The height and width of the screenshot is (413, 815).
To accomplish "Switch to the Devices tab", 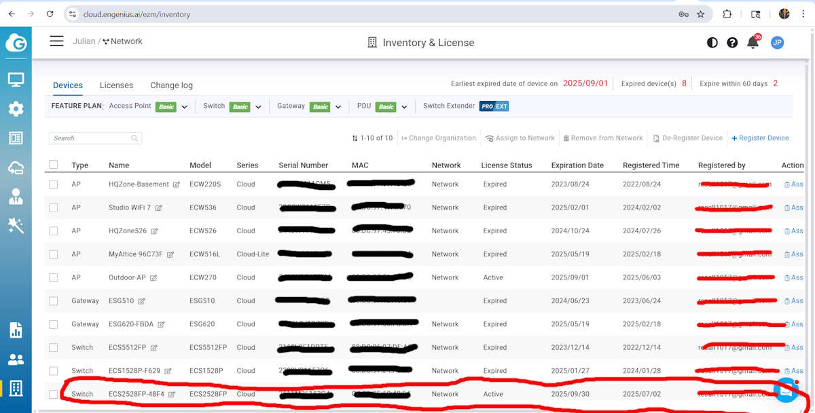I will tap(68, 85).
